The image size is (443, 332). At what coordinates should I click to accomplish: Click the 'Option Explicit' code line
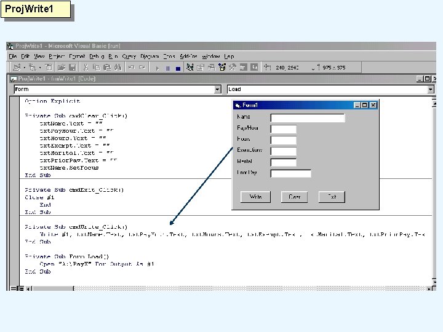(52, 101)
